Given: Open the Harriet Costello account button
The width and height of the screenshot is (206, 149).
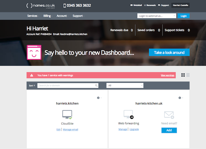Looking at the screenshot, I should 180,5.
